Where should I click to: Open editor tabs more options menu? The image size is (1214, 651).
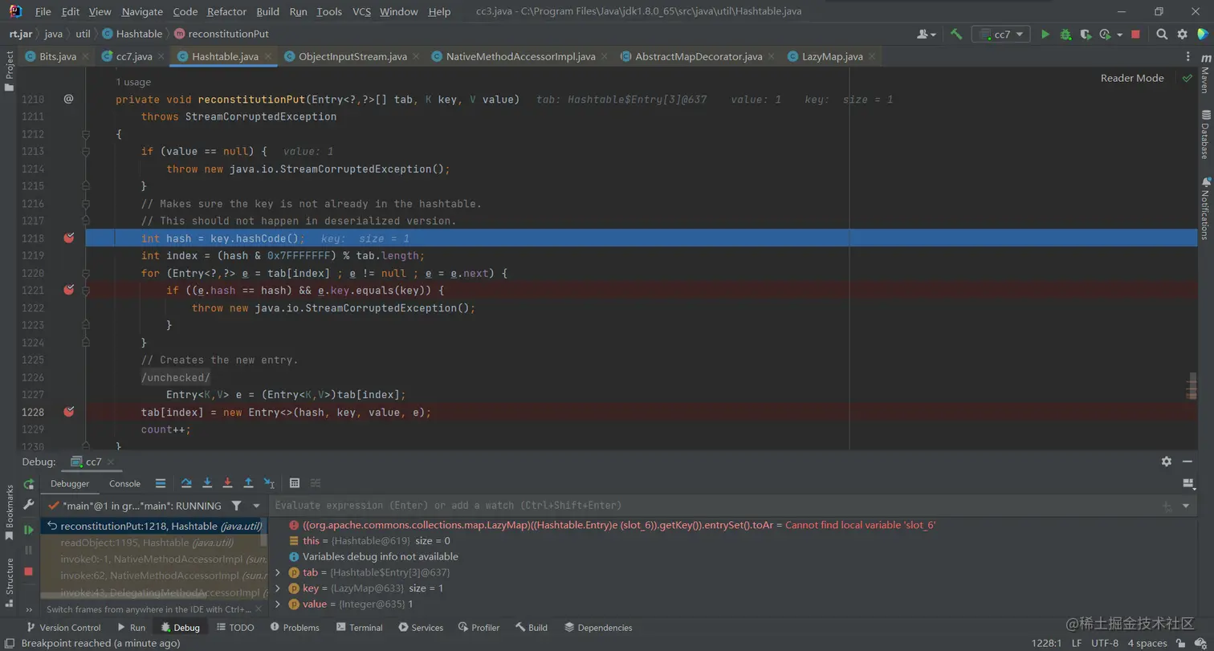tap(1189, 56)
